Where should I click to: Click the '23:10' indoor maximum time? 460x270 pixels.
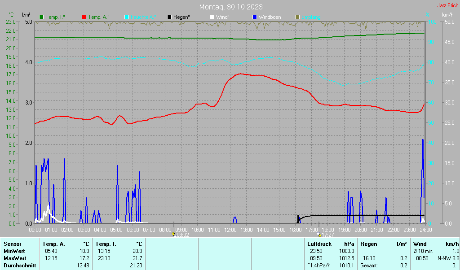tap(104, 259)
